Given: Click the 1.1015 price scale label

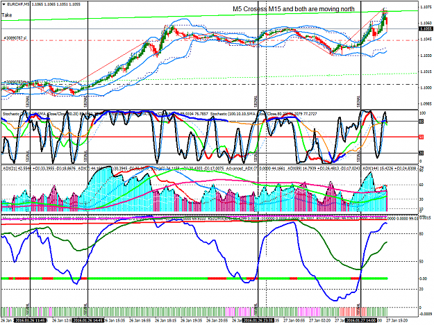Looking at the screenshot, I should (x=426, y=72).
